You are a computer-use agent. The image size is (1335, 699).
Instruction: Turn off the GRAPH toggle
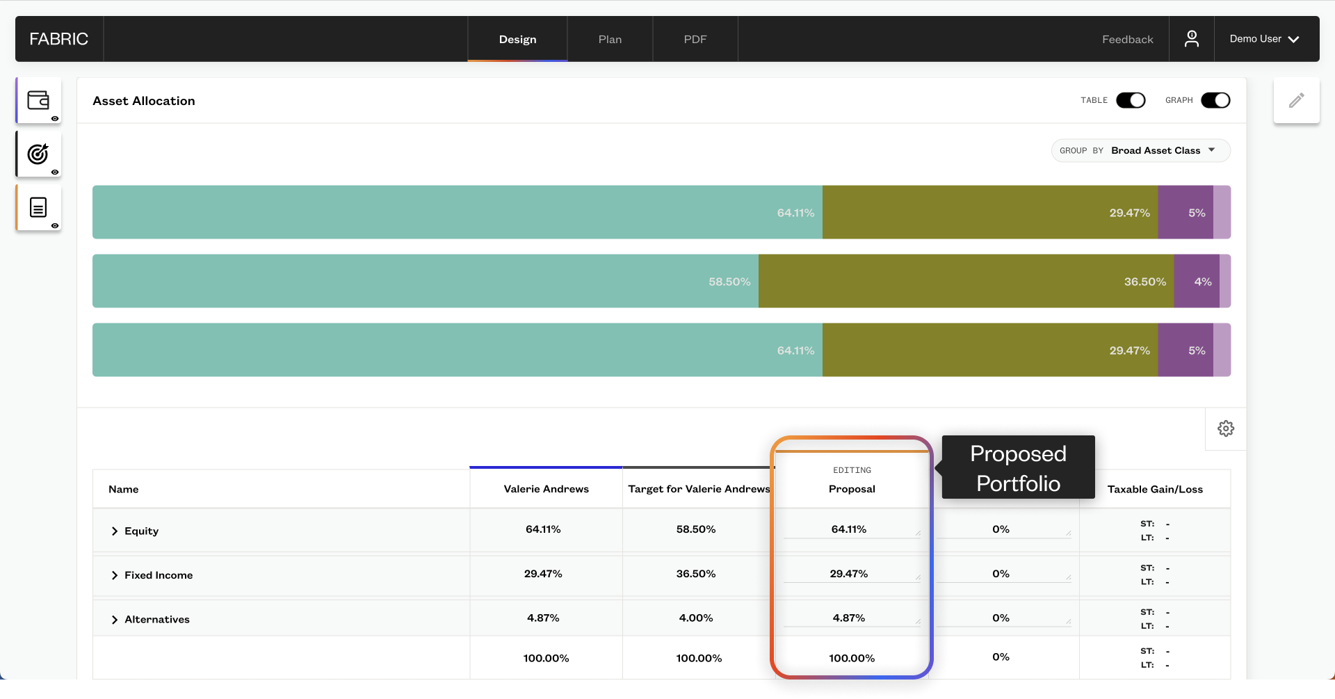click(x=1215, y=100)
